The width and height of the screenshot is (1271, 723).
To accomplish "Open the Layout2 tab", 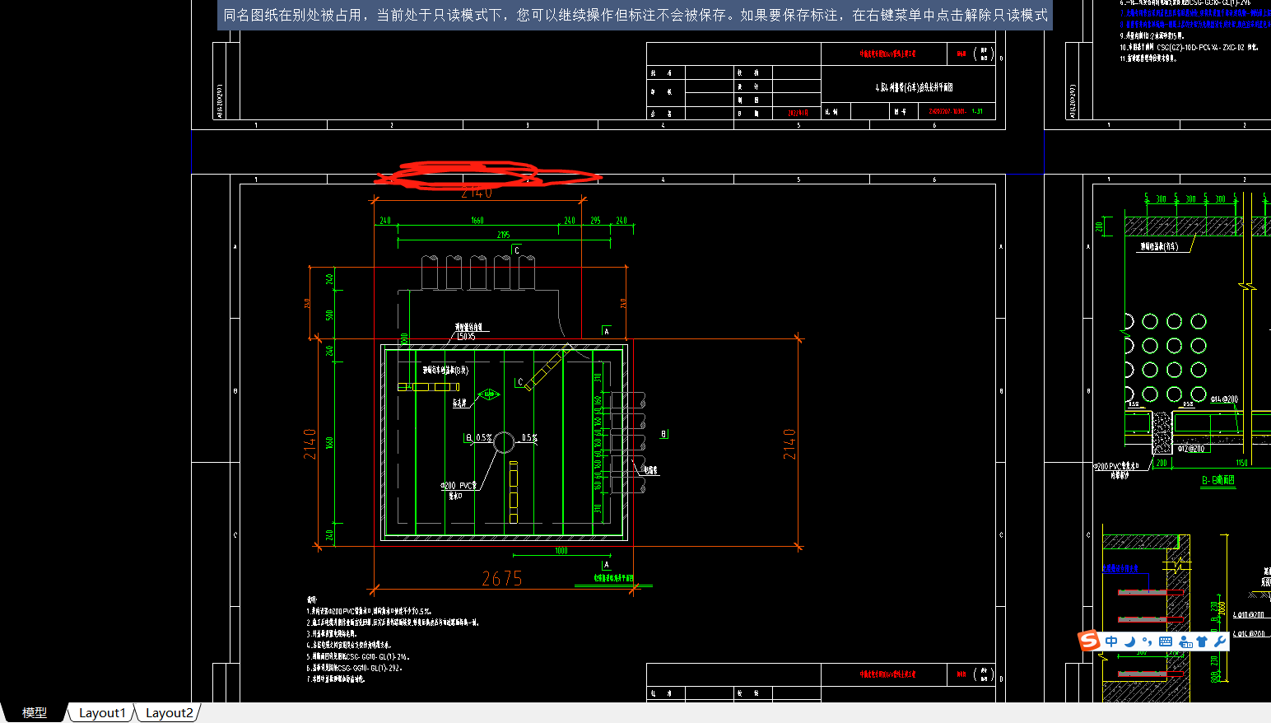I will click(169, 712).
